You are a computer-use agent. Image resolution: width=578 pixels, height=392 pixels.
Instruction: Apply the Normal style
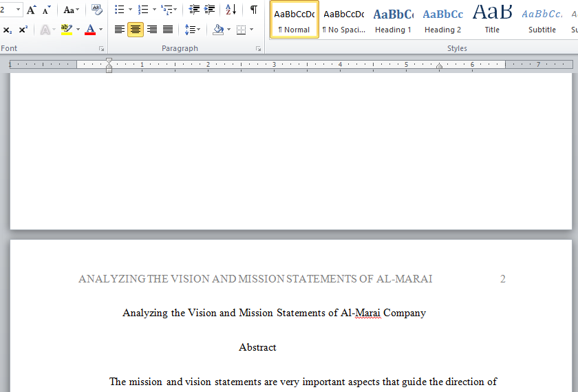(295, 19)
